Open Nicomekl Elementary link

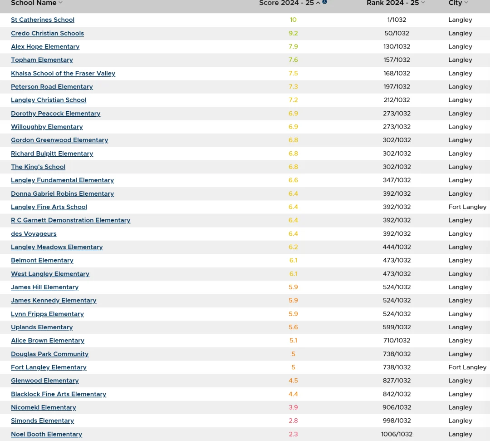[44, 407]
